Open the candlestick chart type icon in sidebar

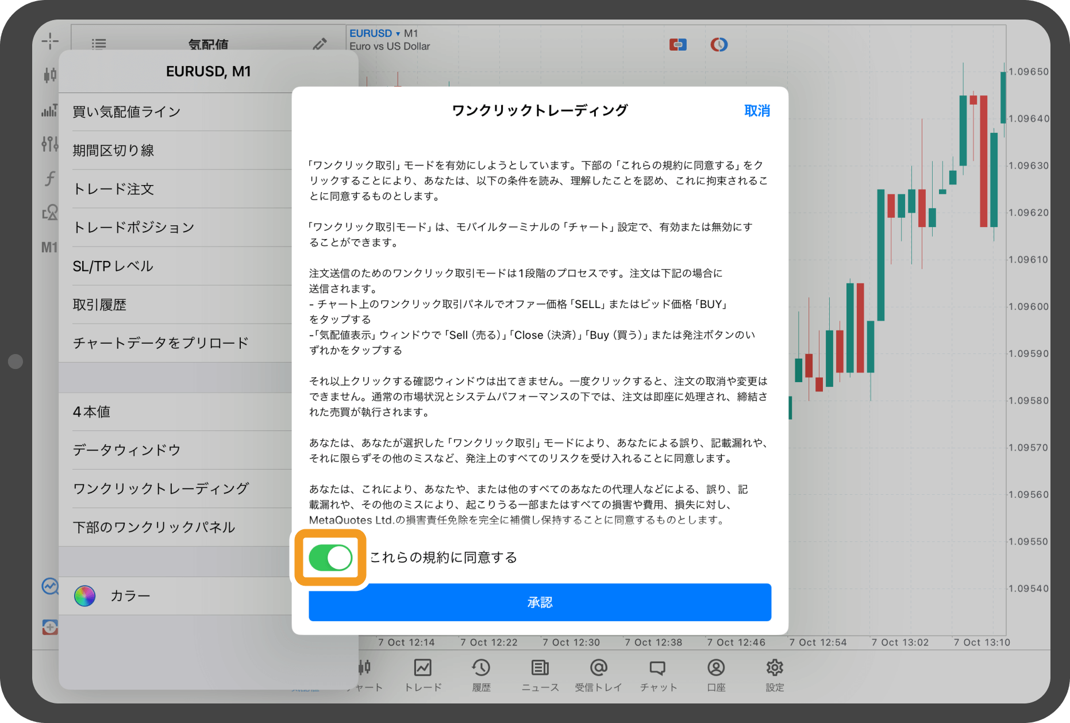tap(50, 75)
